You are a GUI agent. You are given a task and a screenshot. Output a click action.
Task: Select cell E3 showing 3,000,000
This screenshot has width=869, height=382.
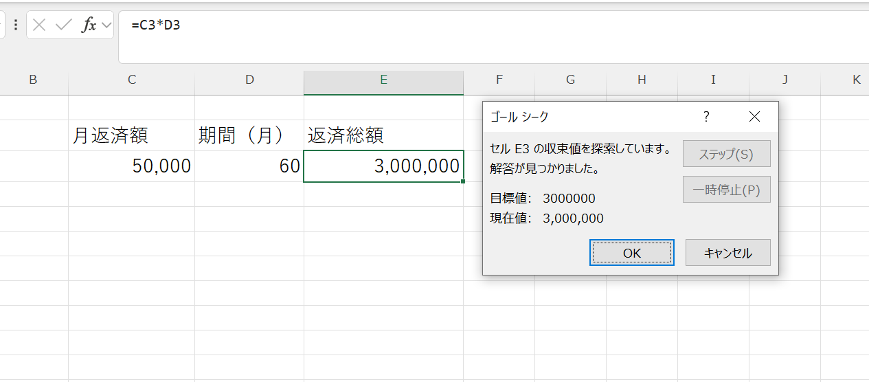tap(383, 166)
